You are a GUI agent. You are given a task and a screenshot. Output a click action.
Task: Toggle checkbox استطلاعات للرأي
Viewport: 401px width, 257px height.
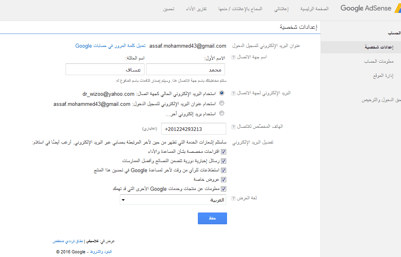point(223,170)
